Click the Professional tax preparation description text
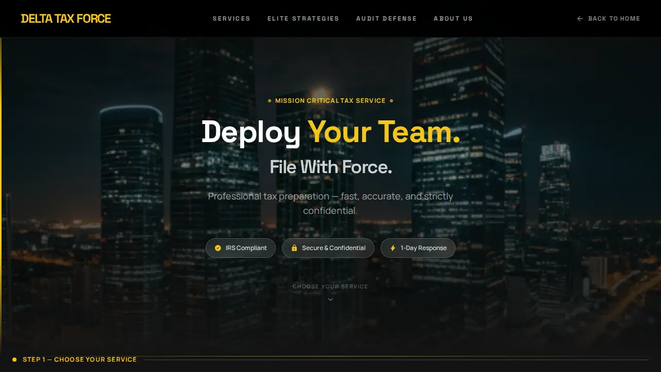The height and width of the screenshot is (372, 661). coord(330,204)
